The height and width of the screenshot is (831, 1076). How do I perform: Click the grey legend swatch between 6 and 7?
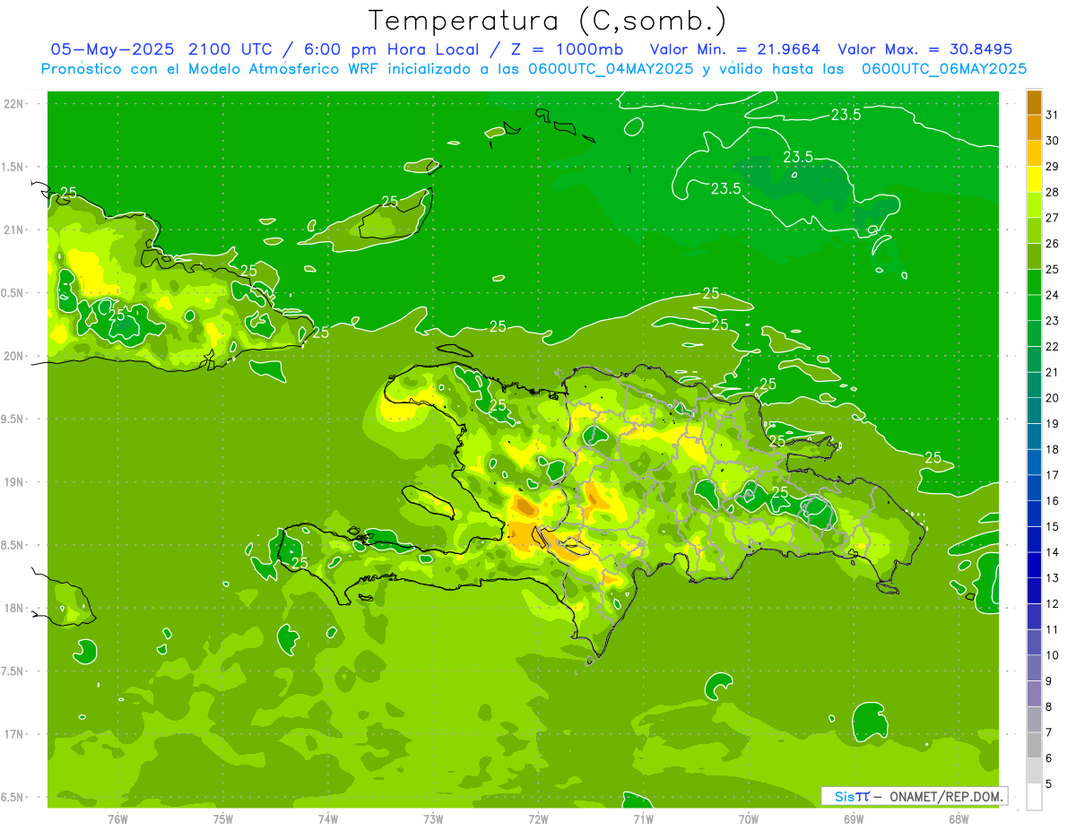point(1034,746)
